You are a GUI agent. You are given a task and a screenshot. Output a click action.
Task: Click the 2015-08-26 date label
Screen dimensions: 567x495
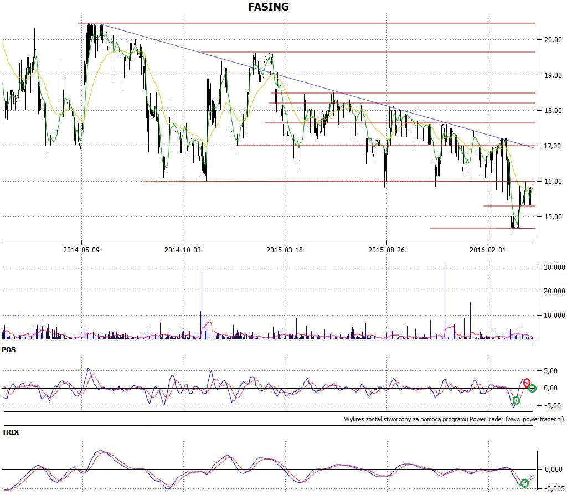click(386, 250)
